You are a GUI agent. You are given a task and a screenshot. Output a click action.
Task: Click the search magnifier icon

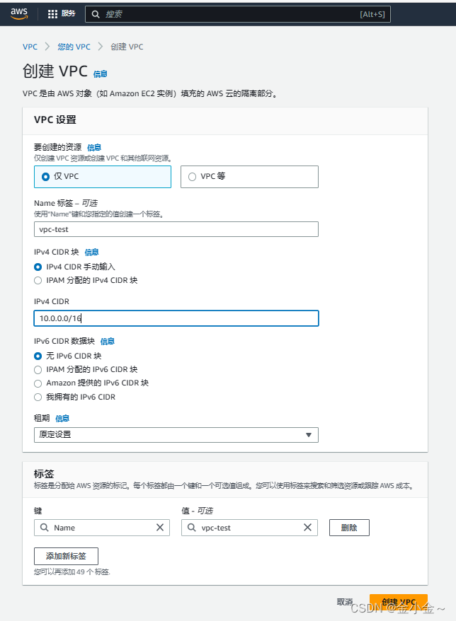(96, 13)
